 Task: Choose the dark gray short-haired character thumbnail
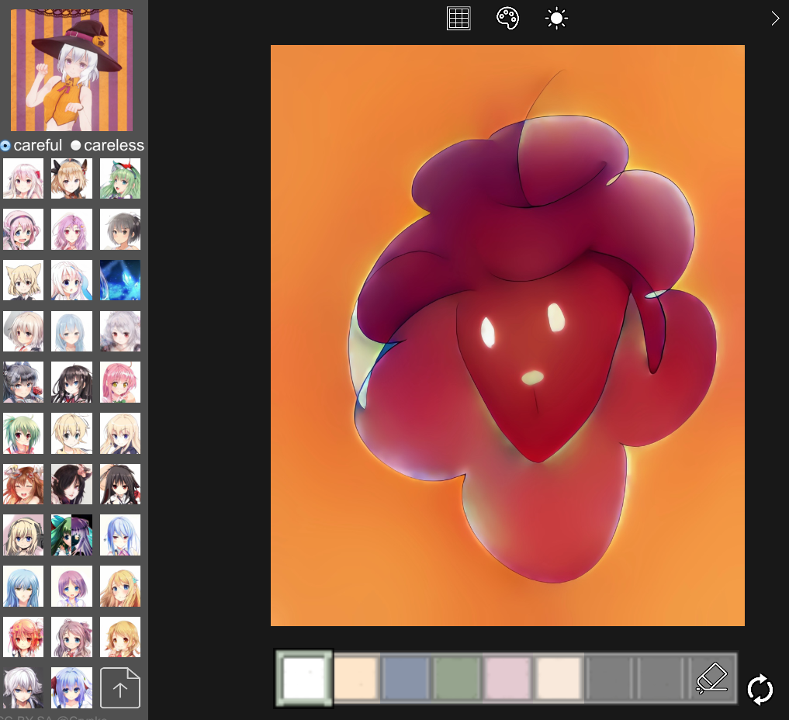[119, 230]
